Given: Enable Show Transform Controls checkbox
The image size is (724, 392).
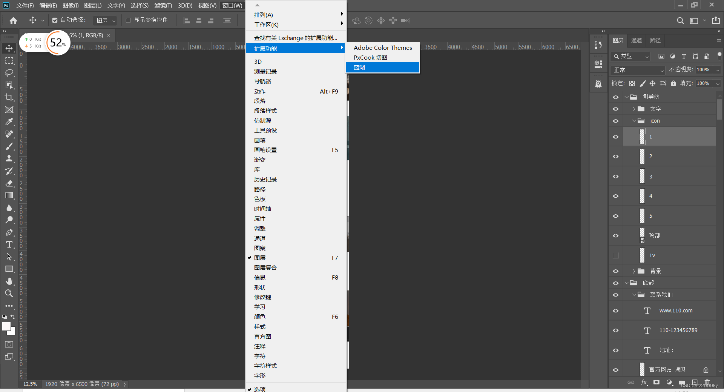Looking at the screenshot, I should coord(128,20).
